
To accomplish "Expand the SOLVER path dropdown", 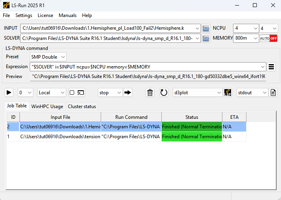I will tap(197, 38).
